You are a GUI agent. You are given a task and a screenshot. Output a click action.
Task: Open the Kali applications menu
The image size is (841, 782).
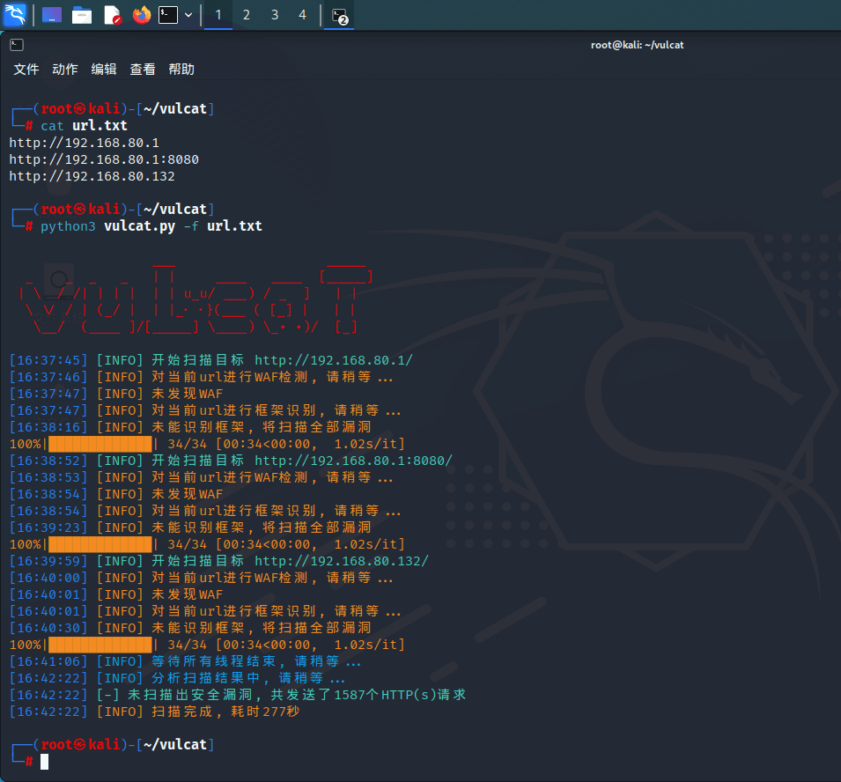click(x=16, y=15)
